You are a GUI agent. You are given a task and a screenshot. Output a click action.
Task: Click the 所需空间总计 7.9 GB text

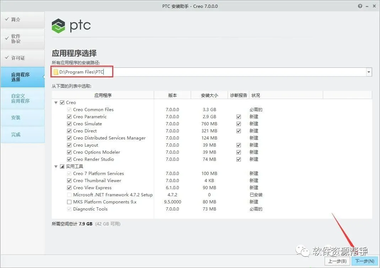click(x=72, y=224)
